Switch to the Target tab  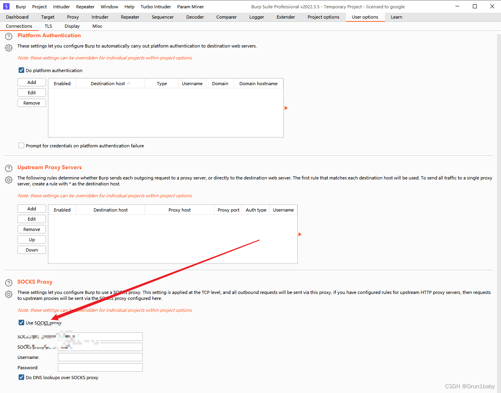pos(48,17)
